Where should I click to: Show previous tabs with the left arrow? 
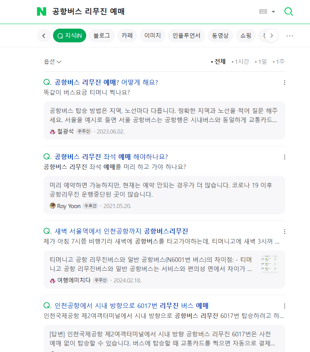point(44,36)
